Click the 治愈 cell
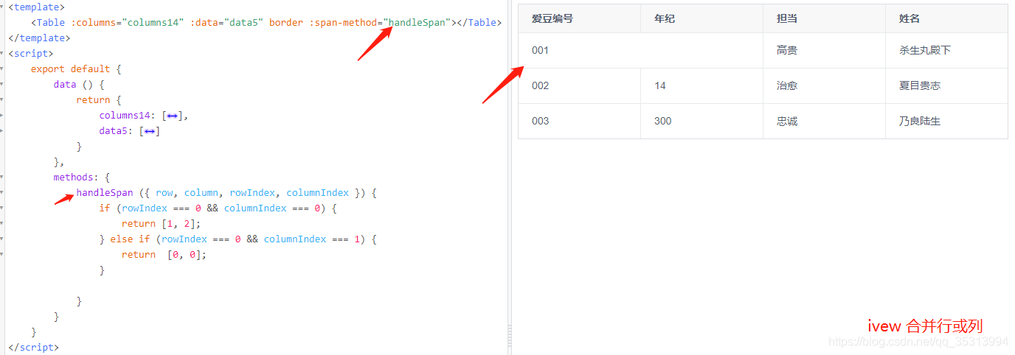This screenshot has height=355, width=1015. point(824,86)
